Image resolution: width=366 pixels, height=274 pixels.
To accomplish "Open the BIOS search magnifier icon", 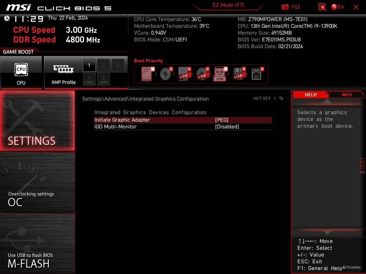I will [x=322, y=7].
